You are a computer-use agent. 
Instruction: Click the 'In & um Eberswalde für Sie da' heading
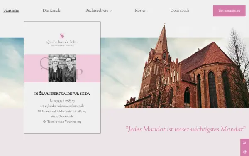coord(62,94)
